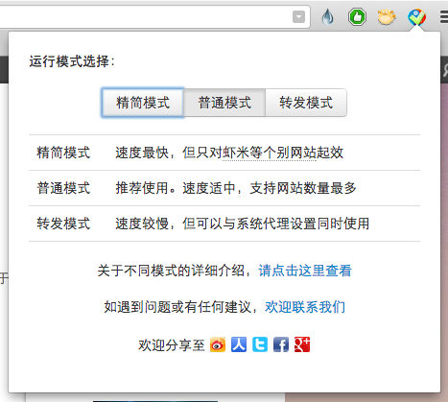Screen dimensions: 448x402
Task: Click the pufferfish extension icon
Action: coord(387,17)
